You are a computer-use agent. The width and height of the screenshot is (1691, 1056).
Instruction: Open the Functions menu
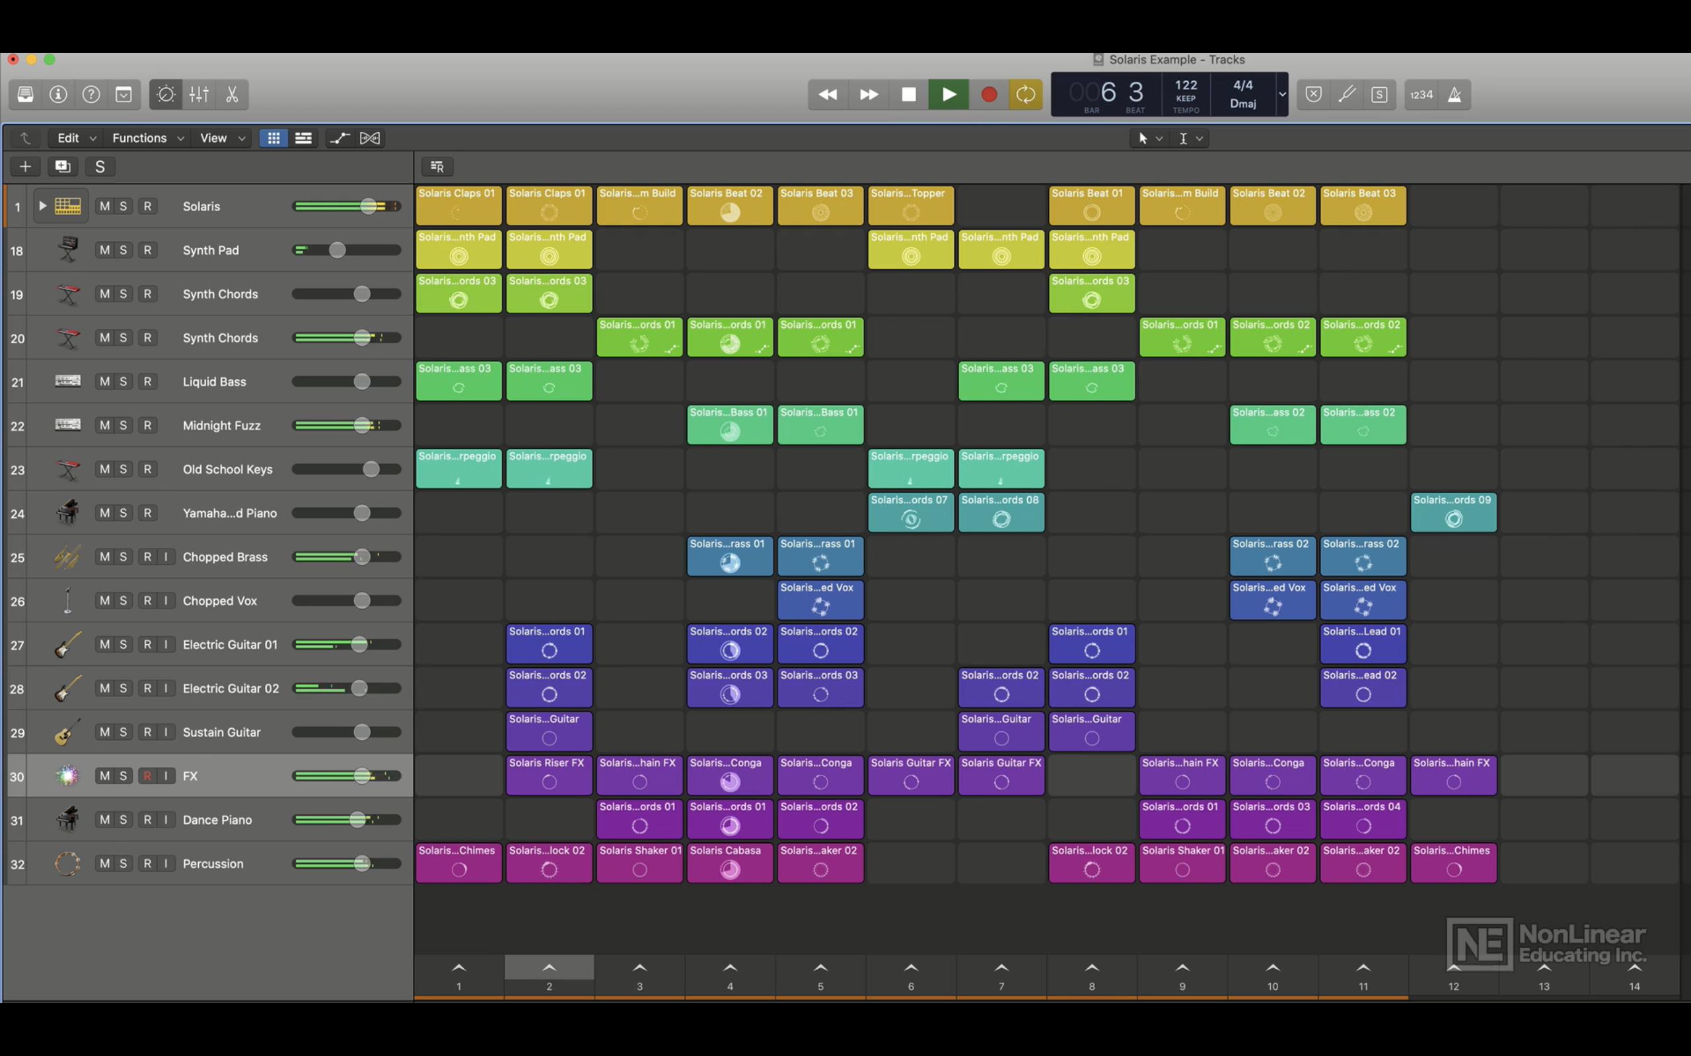pyautogui.click(x=148, y=139)
